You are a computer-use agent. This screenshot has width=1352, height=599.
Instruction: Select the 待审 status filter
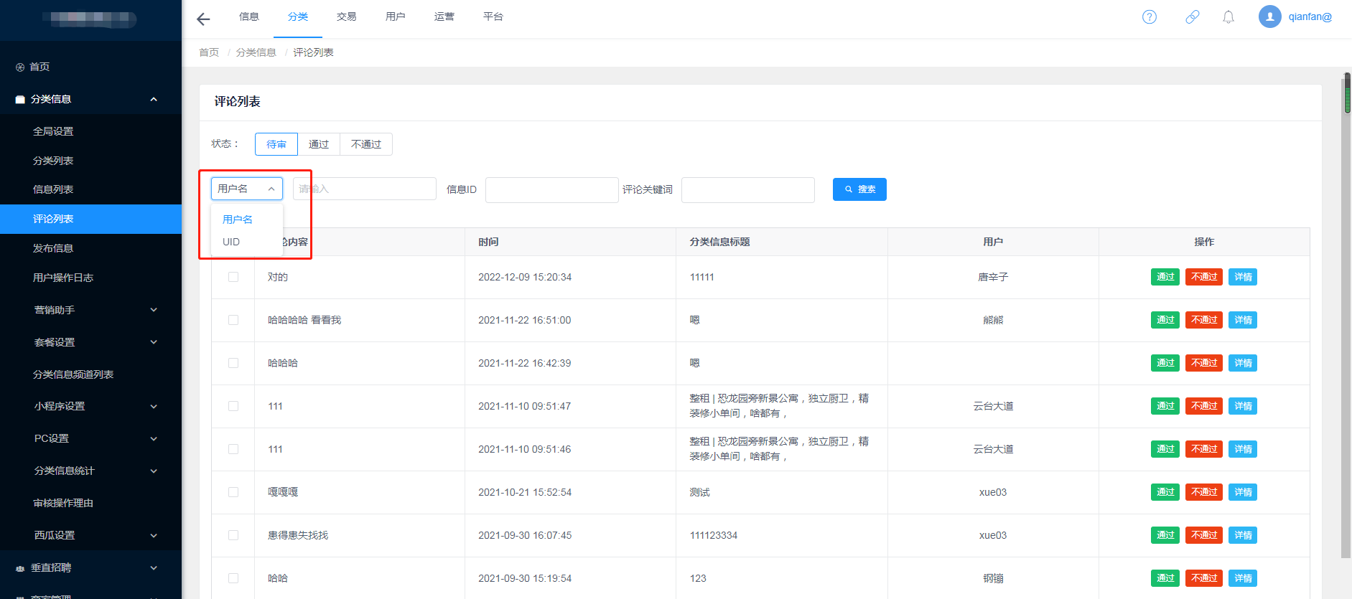pos(276,144)
